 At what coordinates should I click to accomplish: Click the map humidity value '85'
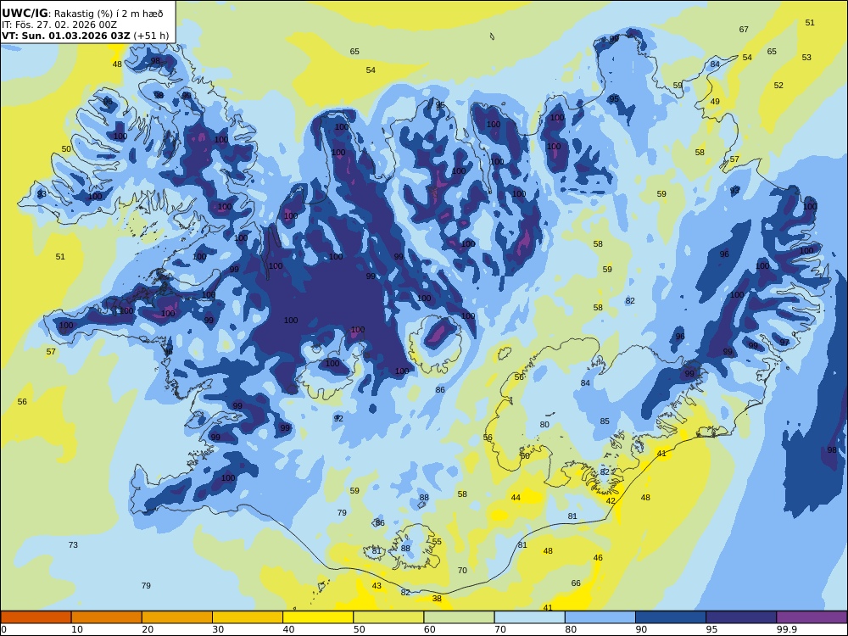coord(604,421)
